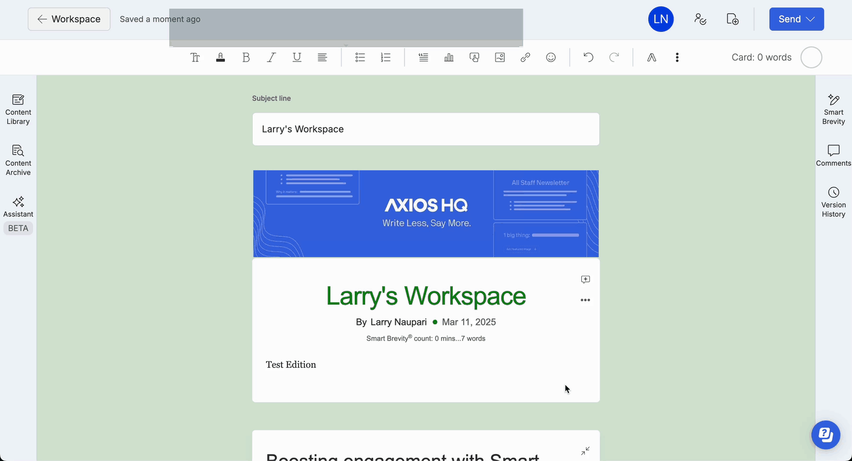Open Smart Brevity panel
This screenshot has width=852, height=461.
point(833,110)
